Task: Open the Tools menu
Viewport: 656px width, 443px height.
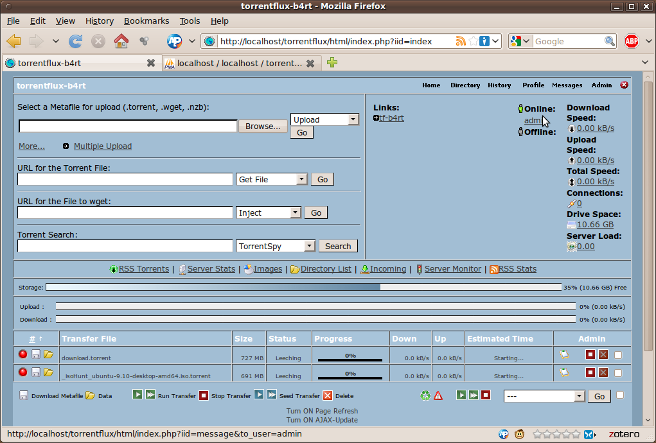Action: click(x=190, y=21)
